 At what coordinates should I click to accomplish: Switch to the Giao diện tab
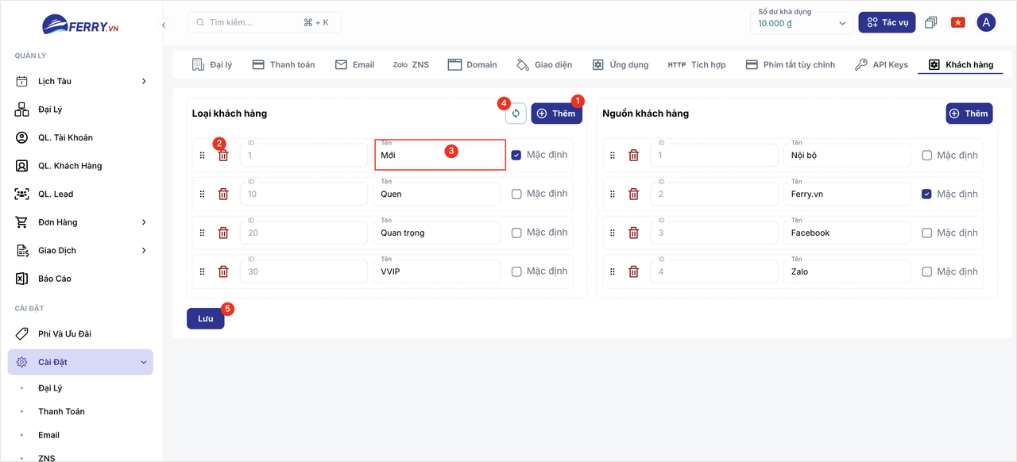(x=544, y=64)
